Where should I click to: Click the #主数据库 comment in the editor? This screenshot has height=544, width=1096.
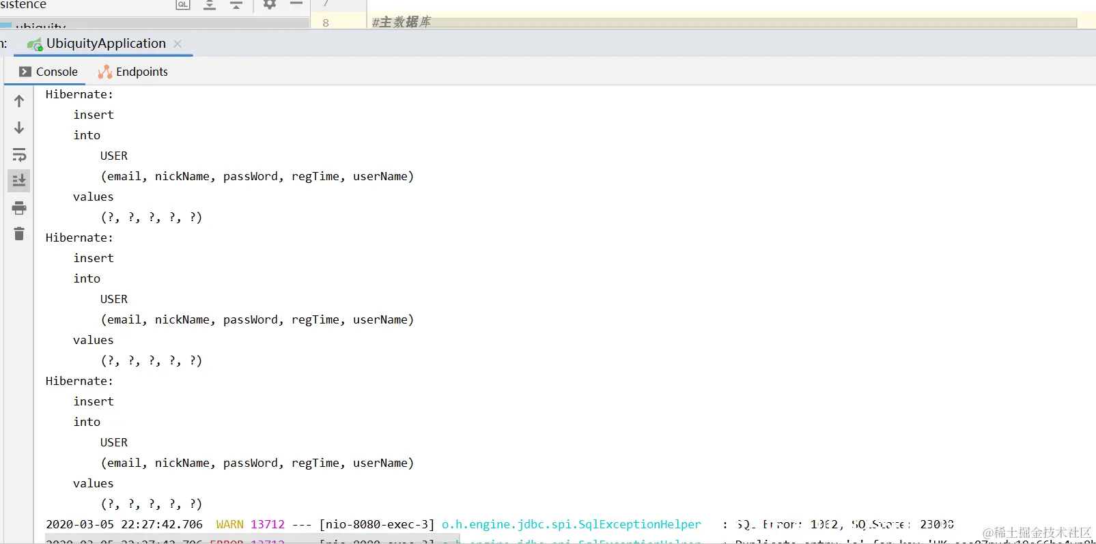coord(402,23)
